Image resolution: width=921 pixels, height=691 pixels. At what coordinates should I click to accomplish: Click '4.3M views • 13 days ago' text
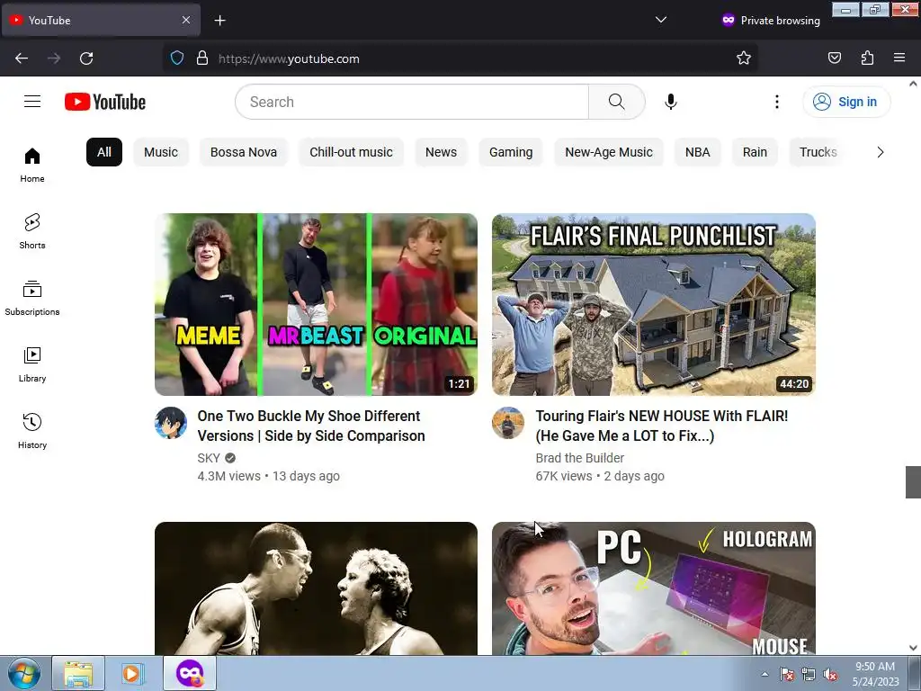pyautogui.click(x=268, y=476)
